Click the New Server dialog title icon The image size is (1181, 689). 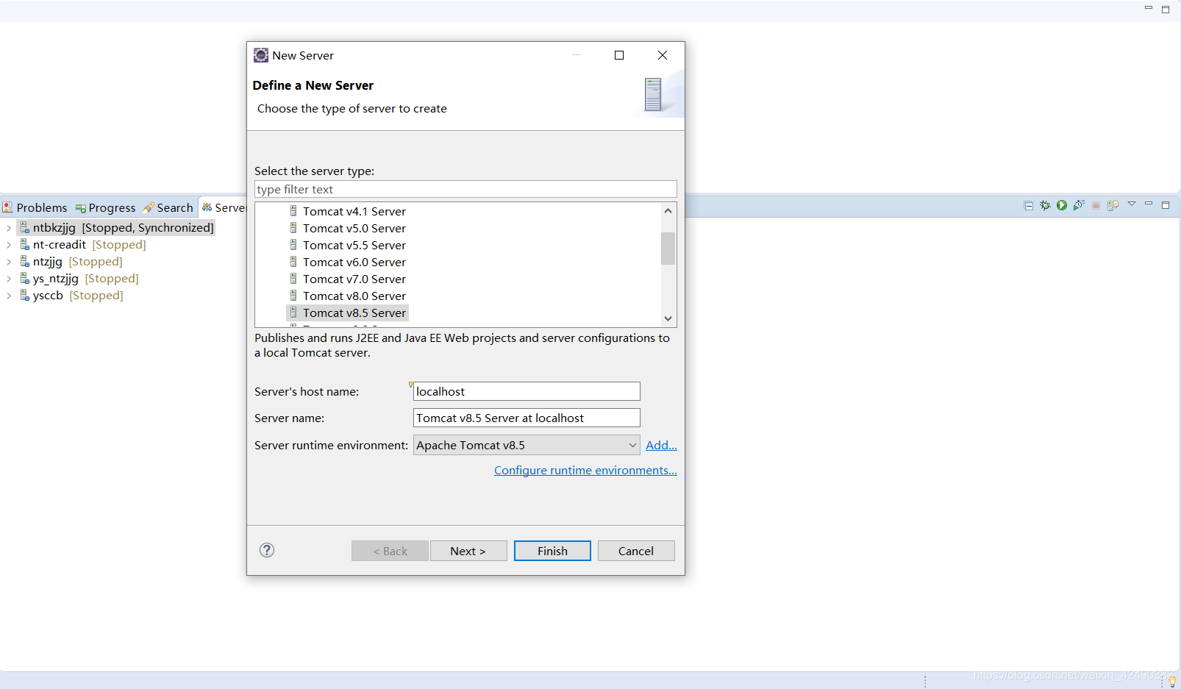(261, 55)
